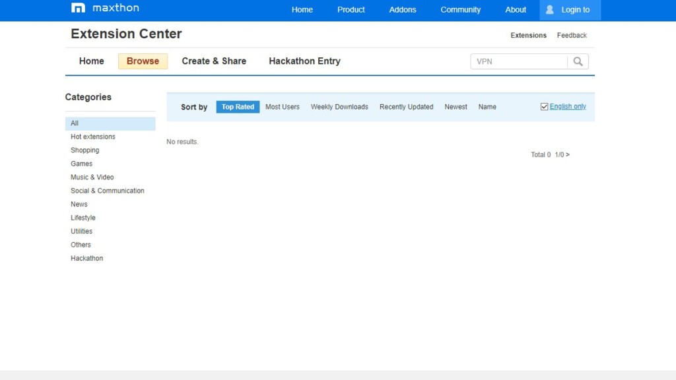
Task: Open the Product menu item
Action: coord(351,9)
